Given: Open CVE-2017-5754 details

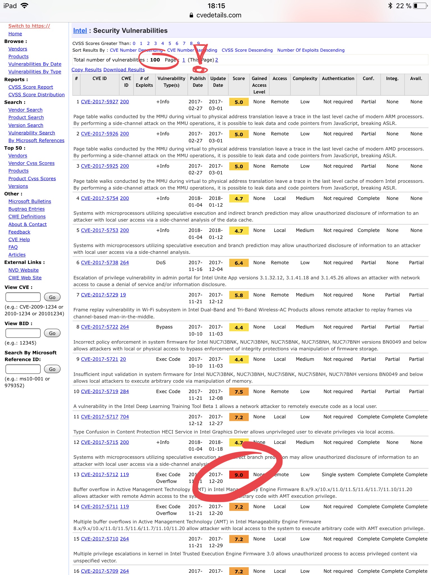Looking at the screenshot, I should tap(100, 198).
